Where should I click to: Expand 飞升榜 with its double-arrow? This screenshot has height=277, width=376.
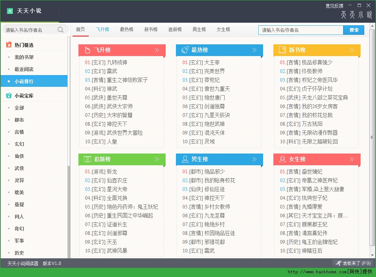coord(157,50)
